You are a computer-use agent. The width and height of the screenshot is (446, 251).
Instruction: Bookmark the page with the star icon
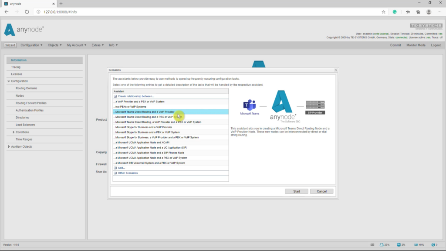click(x=383, y=12)
